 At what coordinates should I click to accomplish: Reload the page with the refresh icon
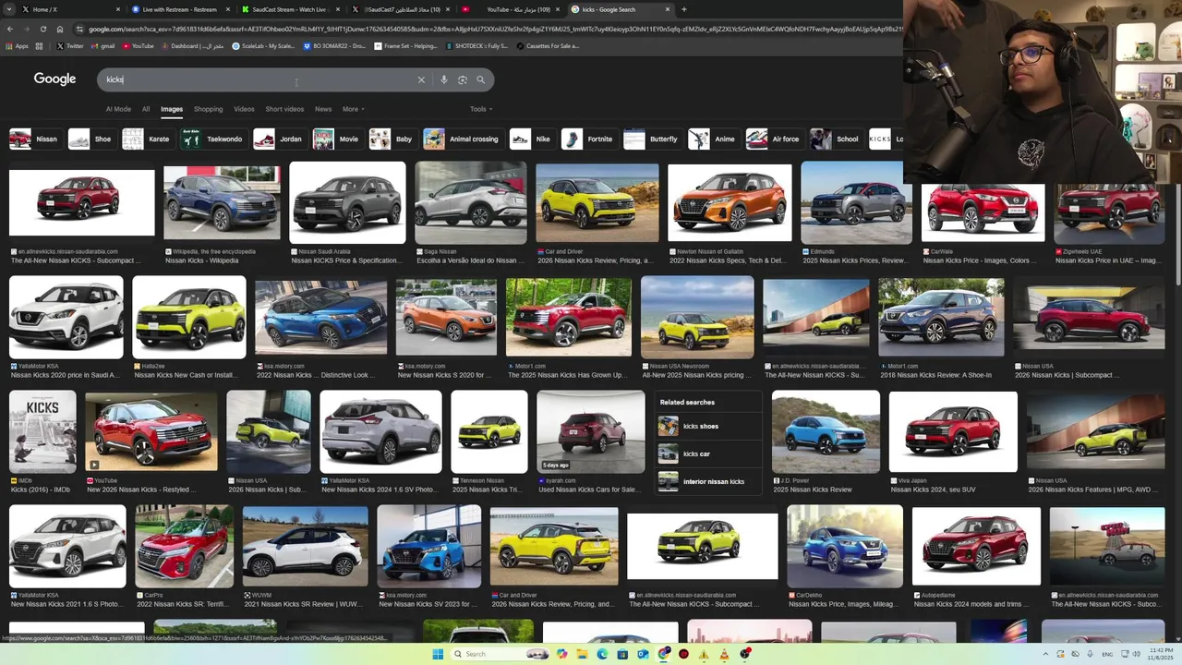(x=42, y=29)
